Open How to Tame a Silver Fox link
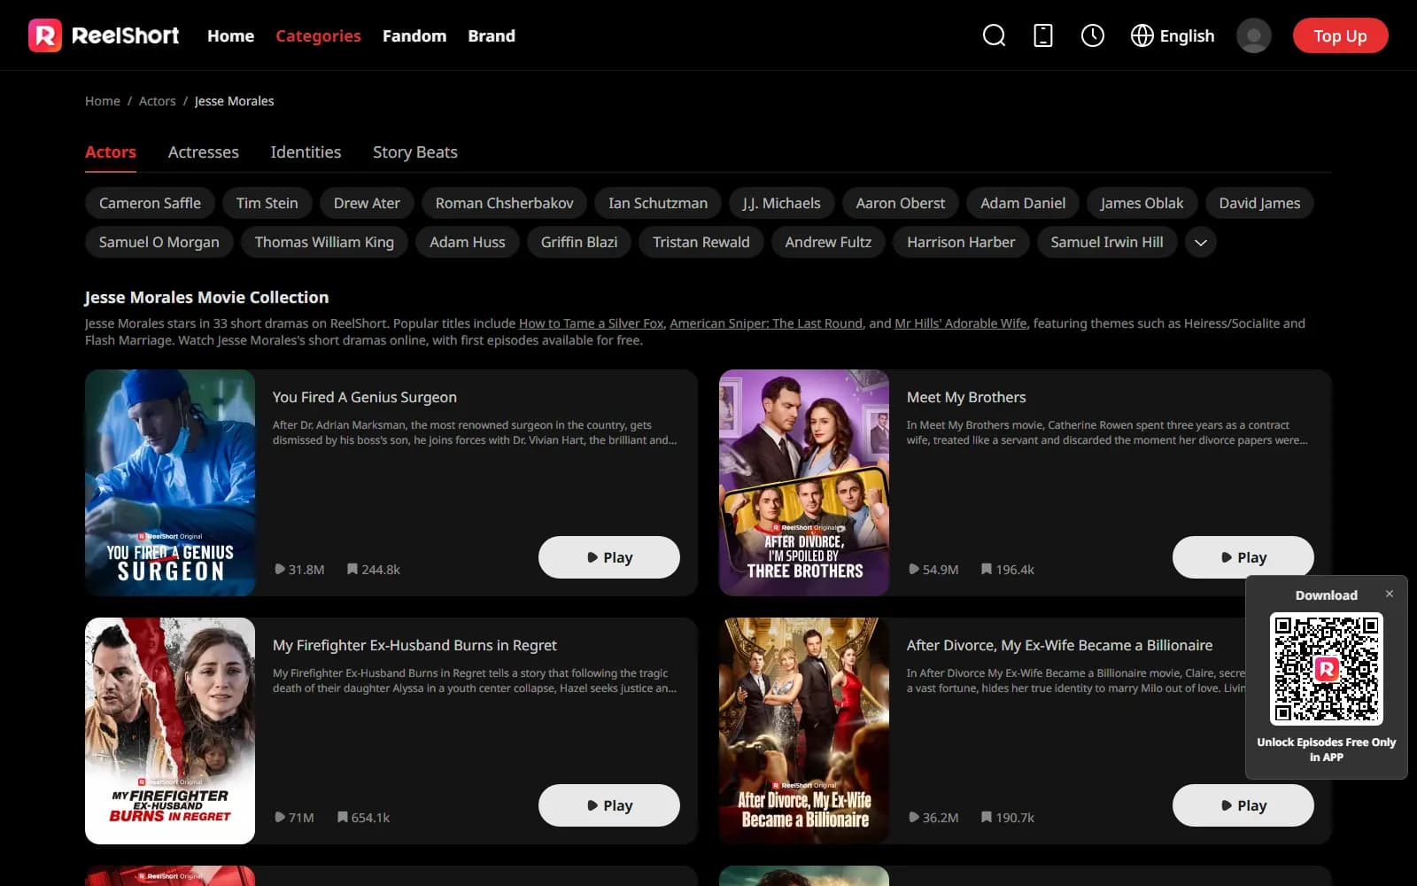 coord(591,323)
